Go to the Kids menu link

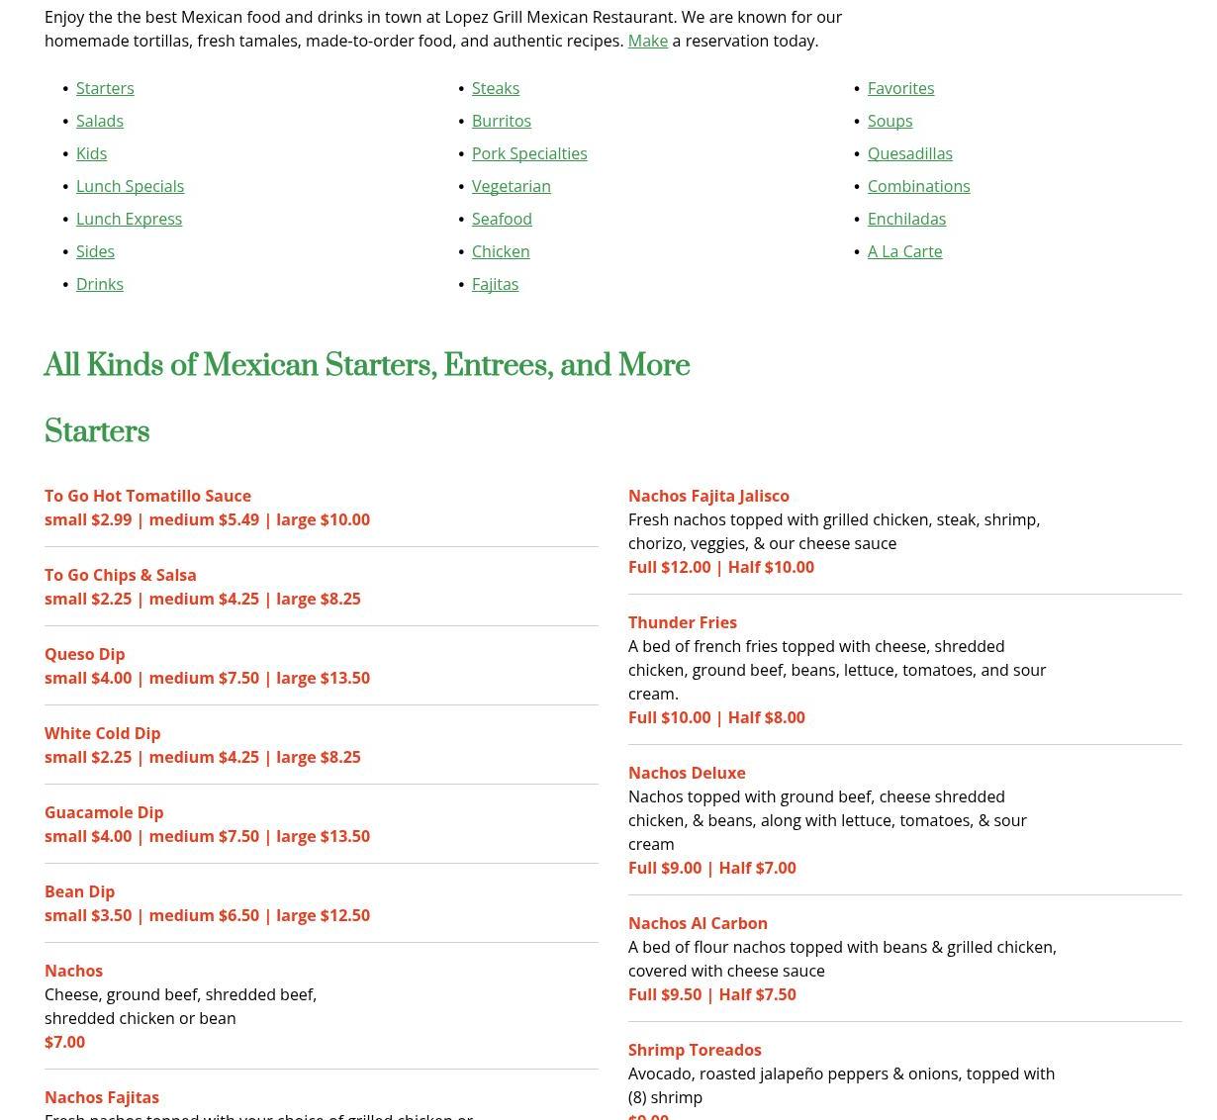[91, 153]
